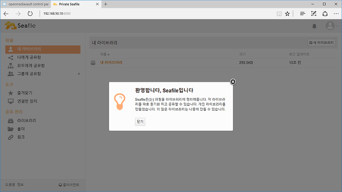The height and width of the screenshot is (192, 342).
Task: Switch to openmediavault control panel tab
Action: [x=26, y=4]
